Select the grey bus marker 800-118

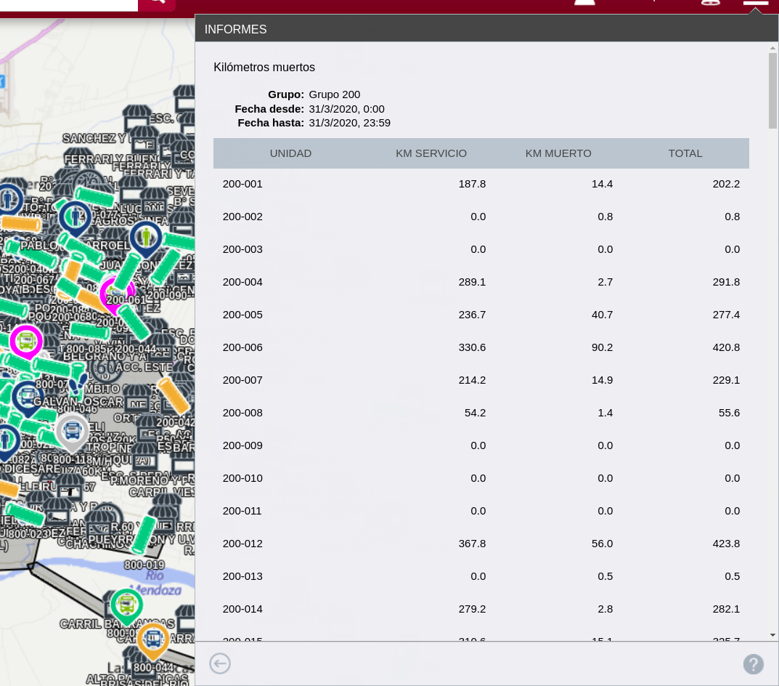(72, 430)
